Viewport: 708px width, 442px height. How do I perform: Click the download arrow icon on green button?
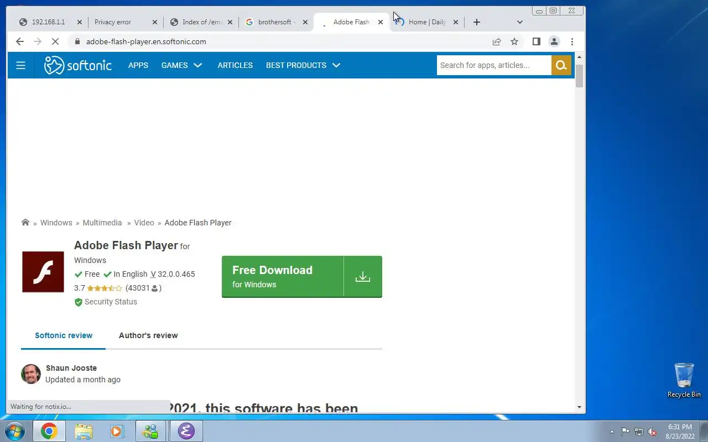click(x=363, y=276)
